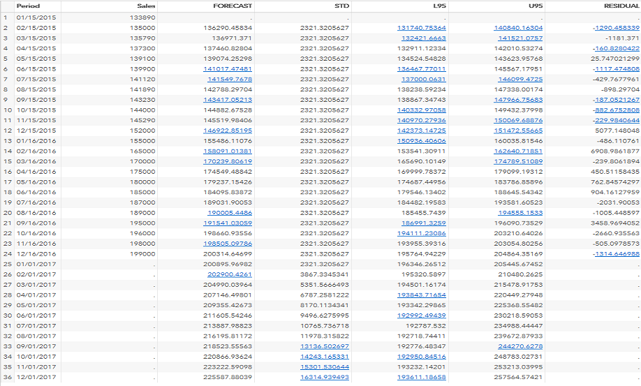Click the Period column header
Screen dimensions: 641x386
[28, 6]
